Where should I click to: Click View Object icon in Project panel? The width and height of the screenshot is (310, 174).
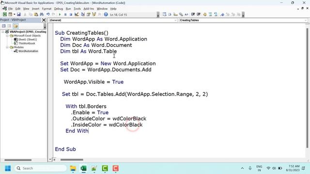coord(9,26)
